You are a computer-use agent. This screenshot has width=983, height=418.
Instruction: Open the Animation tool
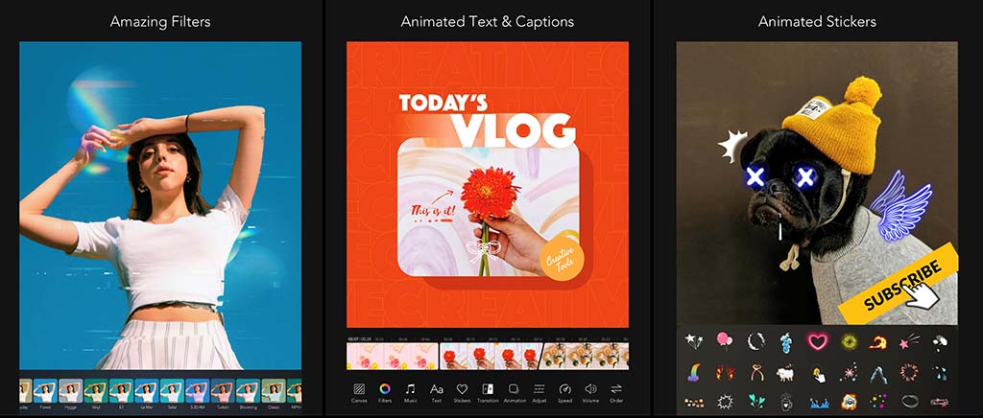tap(514, 392)
